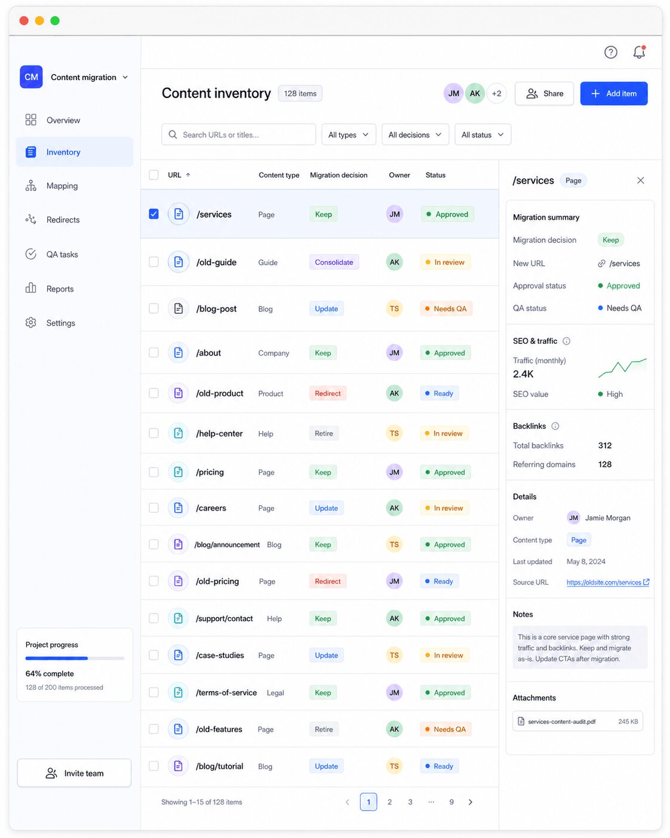Click the info icon next to SEO & traffic
Image resolution: width=670 pixels, height=838 pixels.
pyautogui.click(x=567, y=341)
